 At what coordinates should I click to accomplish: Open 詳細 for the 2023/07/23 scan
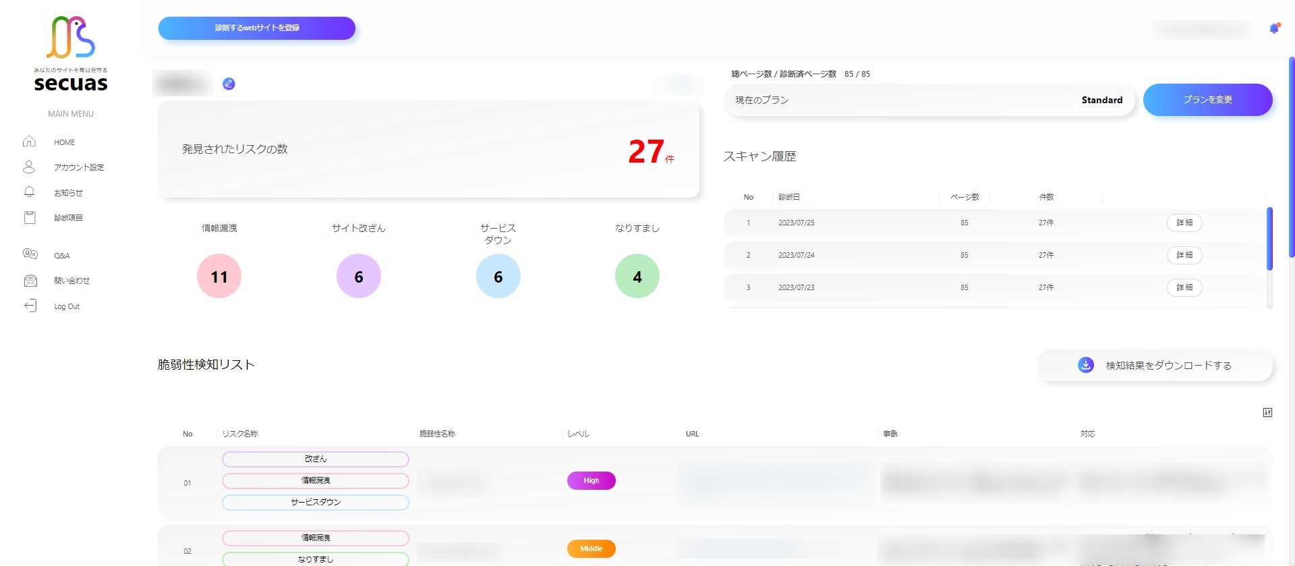tap(1184, 287)
